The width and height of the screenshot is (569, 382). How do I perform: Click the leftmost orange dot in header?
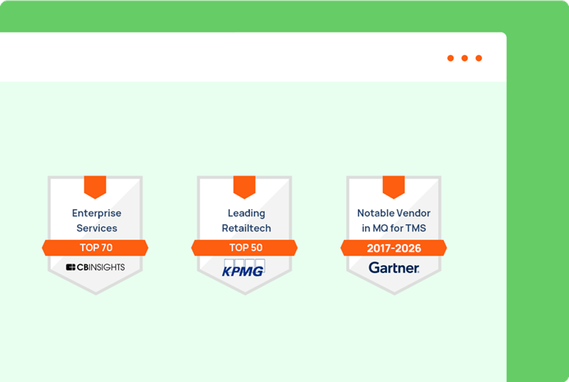450,58
